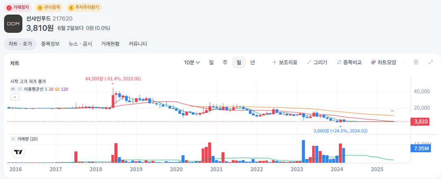Click the 차트모양 button label
The height and width of the screenshot is (179, 441).
387,62
